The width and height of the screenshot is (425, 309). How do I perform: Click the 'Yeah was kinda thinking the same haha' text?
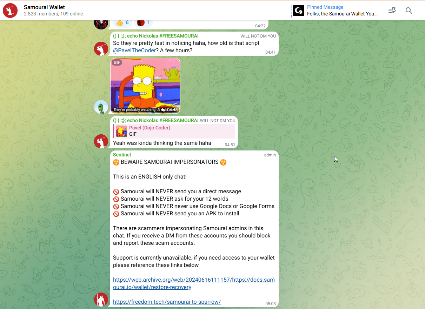(x=162, y=143)
